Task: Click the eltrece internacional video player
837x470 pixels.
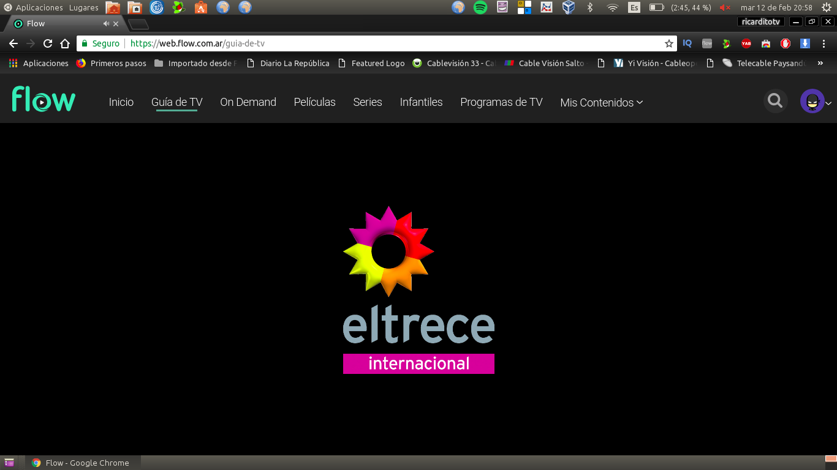Action: point(418,289)
